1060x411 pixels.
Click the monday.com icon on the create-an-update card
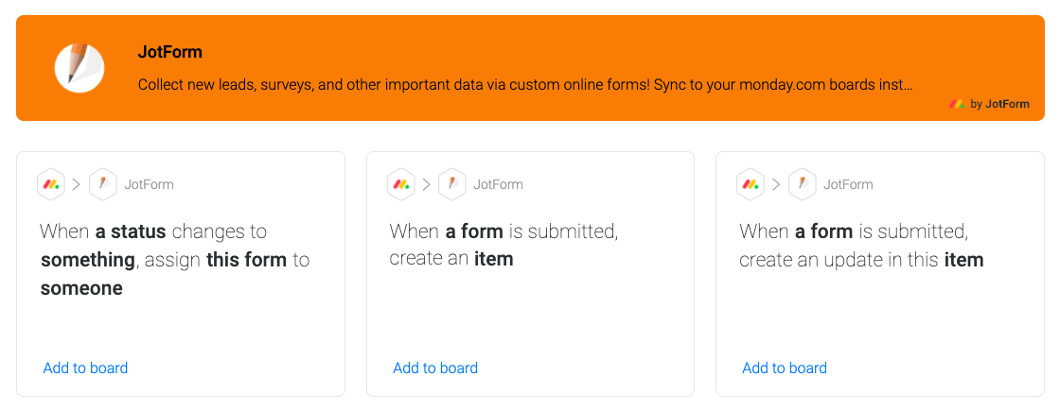click(751, 184)
